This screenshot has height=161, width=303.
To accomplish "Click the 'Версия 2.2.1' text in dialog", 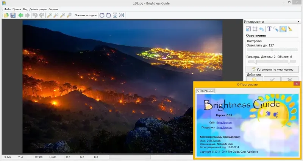I will coord(224,115).
